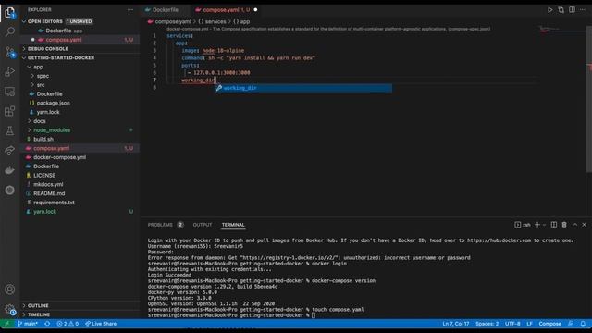Collapse the GETTING-STARTED-DOCKER folder section

(x=80, y=57)
